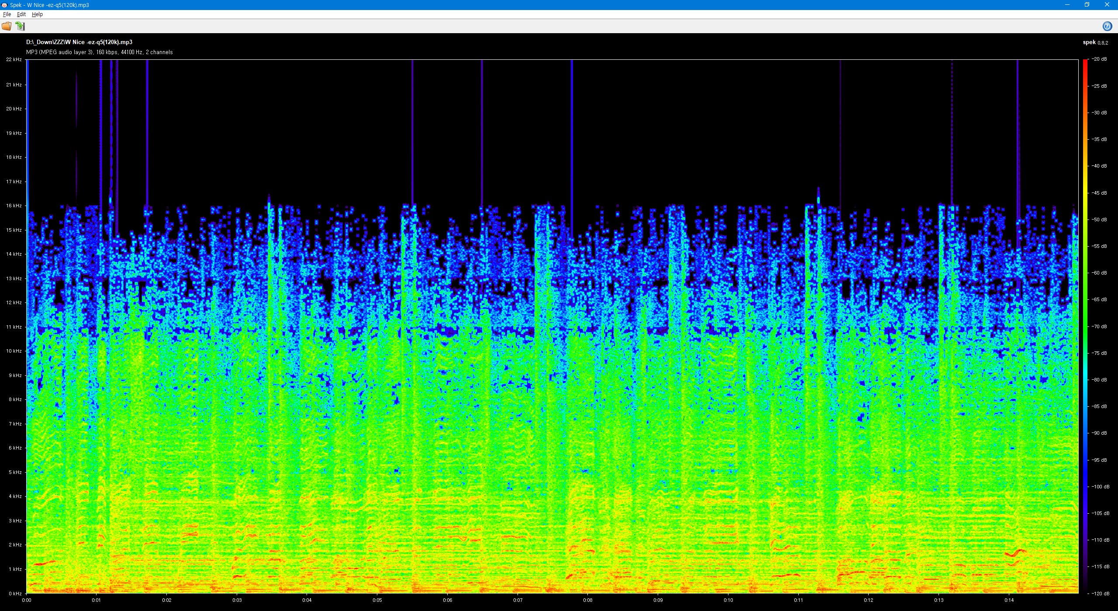Click the 22 kHz frequency axis label
Viewport: 1118px width, 611px height.
coord(14,59)
